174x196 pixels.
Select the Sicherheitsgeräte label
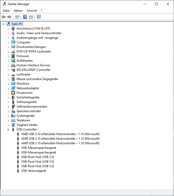28,97
